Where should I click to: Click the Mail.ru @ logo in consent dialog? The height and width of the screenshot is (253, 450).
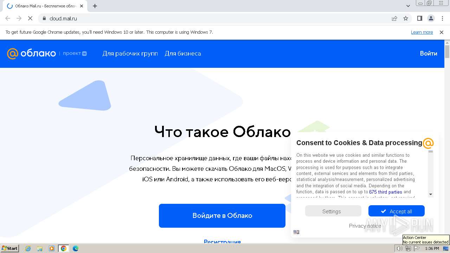click(x=428, y=143)
